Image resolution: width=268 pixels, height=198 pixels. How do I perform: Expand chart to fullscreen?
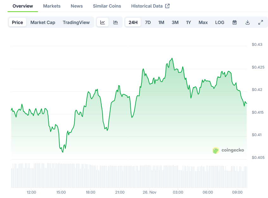(x=260, y=22)
